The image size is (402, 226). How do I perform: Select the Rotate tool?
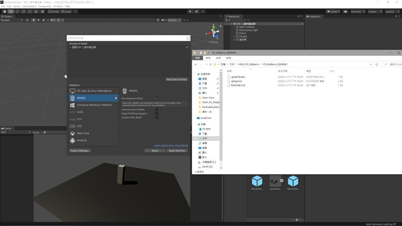17,11
